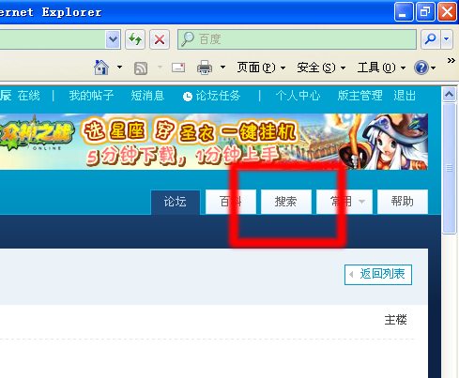This screenshot has height=378, width=459.
Task: Click the Refresh page icon
Action: 135,39
